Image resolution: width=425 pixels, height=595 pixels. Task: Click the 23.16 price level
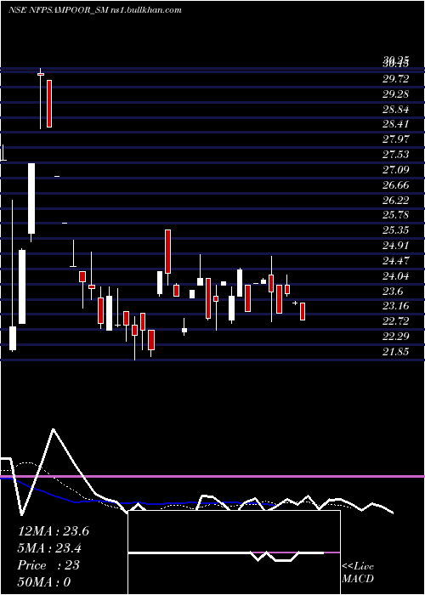click(396, 306)
